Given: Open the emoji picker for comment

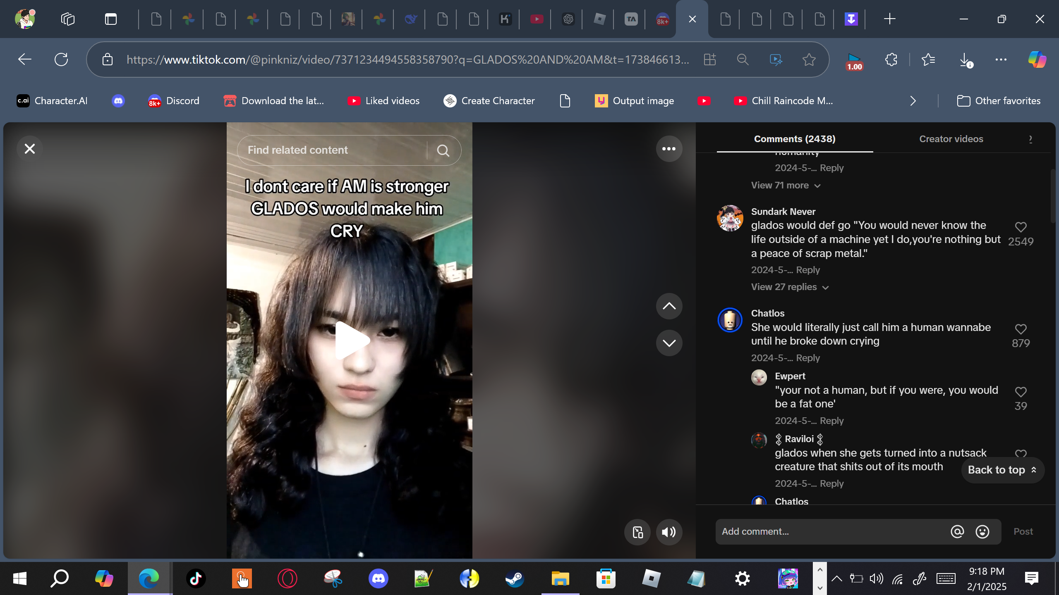Looking at the screenshot, I should click(x=982, y=532).
